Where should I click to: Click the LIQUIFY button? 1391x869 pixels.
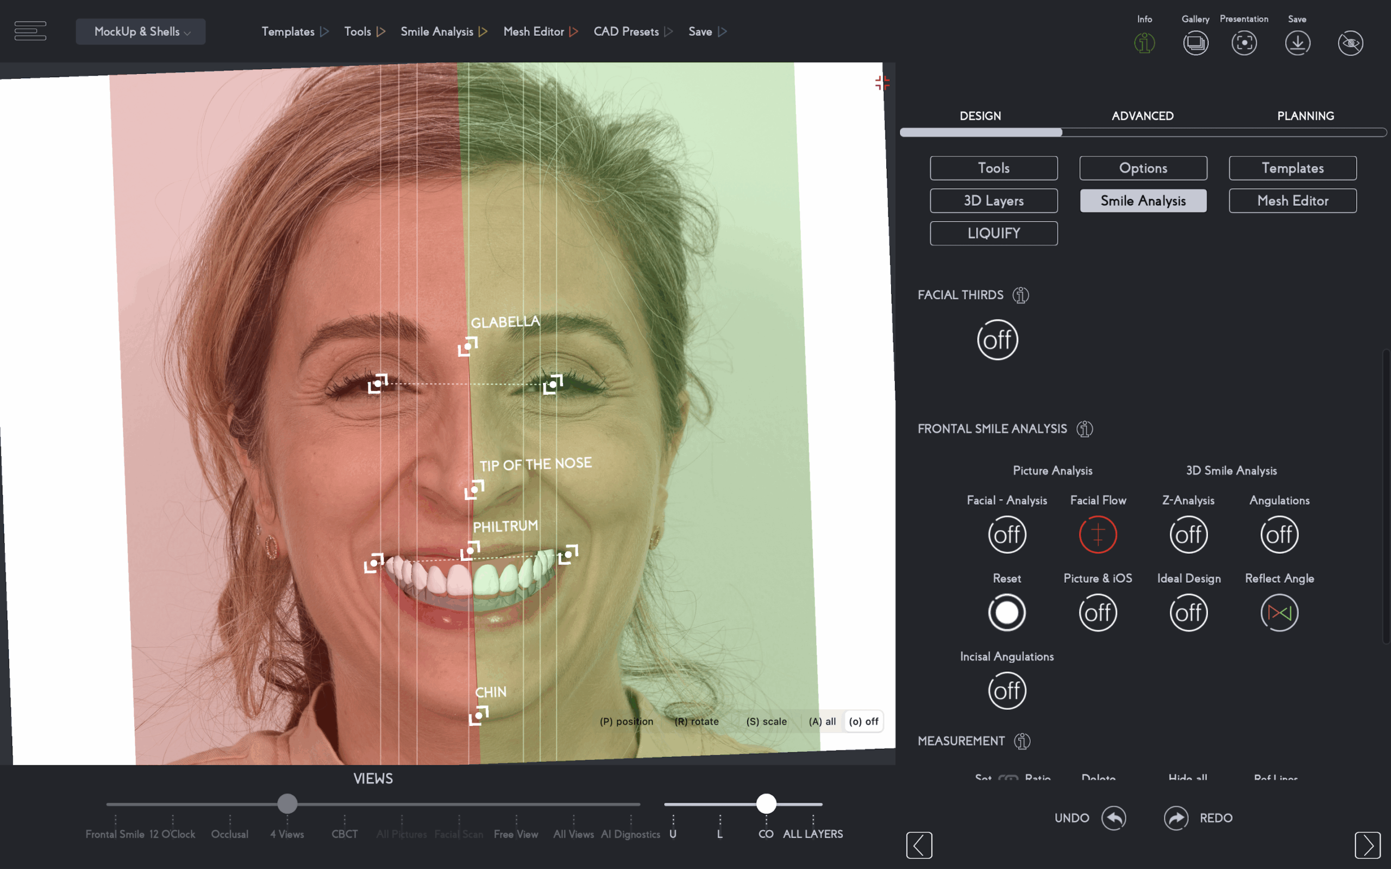coord(993,234)
